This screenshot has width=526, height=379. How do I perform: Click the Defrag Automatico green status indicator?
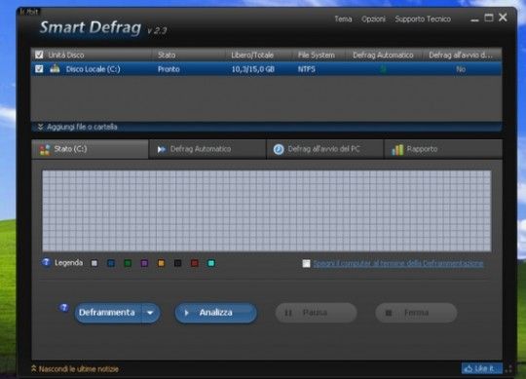point(383,69)
